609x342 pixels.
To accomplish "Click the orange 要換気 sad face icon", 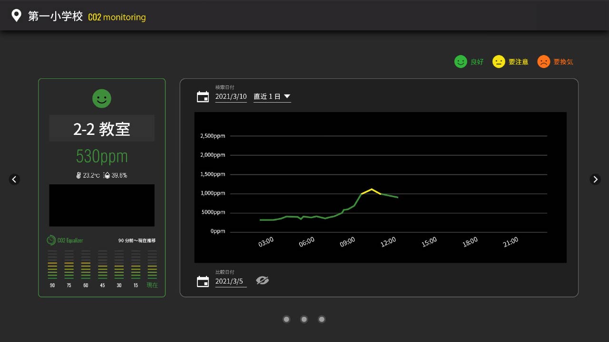I will [543, 62].
